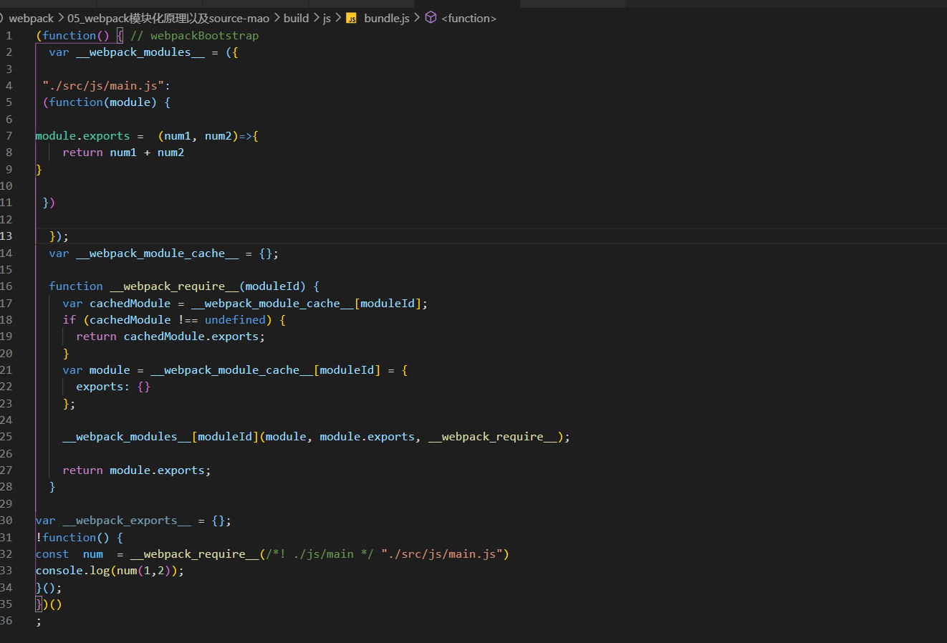
Task: Select line number 32 in the gutter
Action: [6, 554]
